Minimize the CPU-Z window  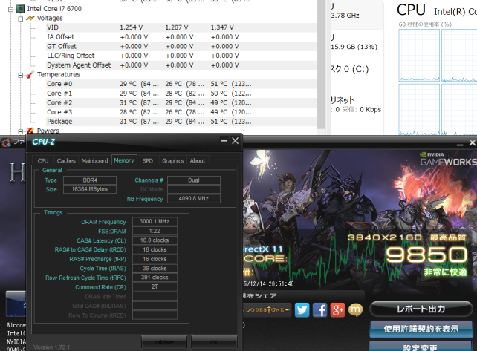[x=224, y=141]
